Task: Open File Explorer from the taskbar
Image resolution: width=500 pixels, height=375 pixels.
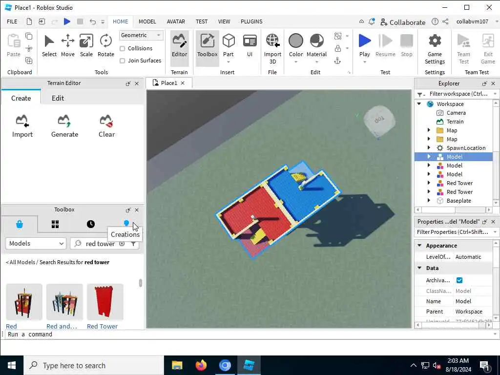Action: click(x=177, y=365)
